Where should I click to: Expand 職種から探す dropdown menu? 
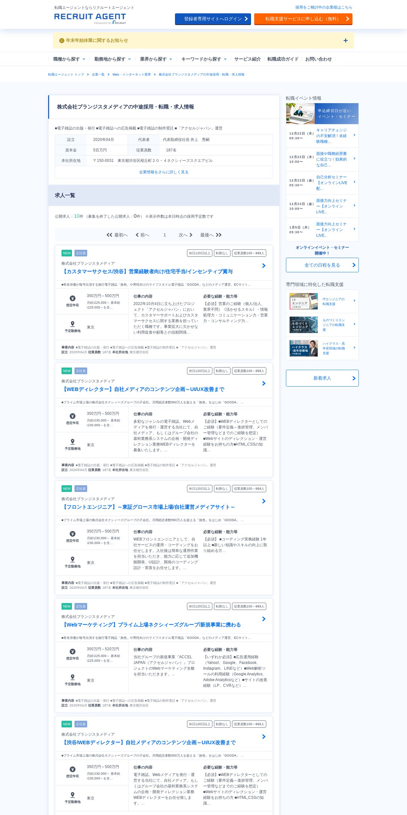pos(69,59)
